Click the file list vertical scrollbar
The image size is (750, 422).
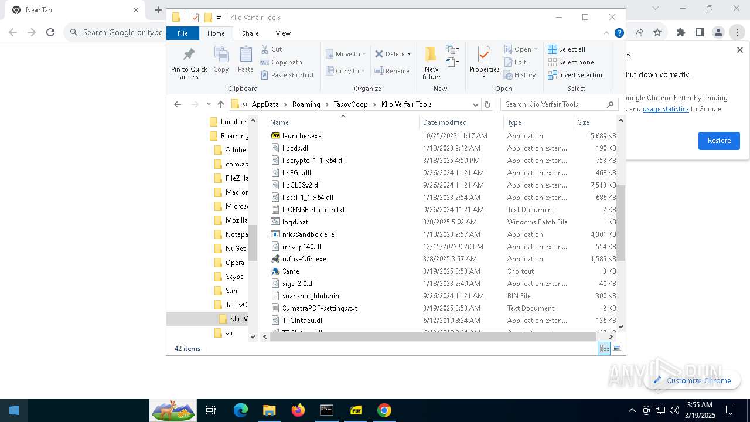click(621, 223)
